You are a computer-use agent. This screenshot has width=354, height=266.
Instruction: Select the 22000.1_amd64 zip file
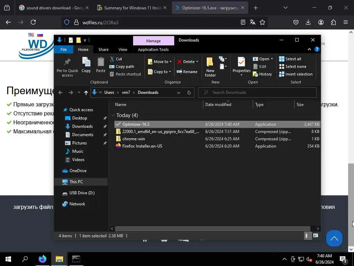pyautogui.click(x=217, y=131)
